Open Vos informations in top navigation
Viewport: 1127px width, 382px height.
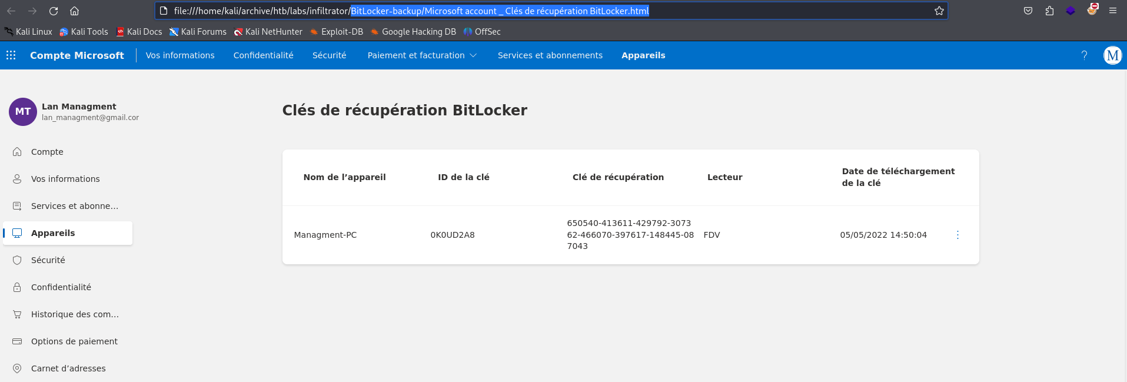tap(180, 55)
